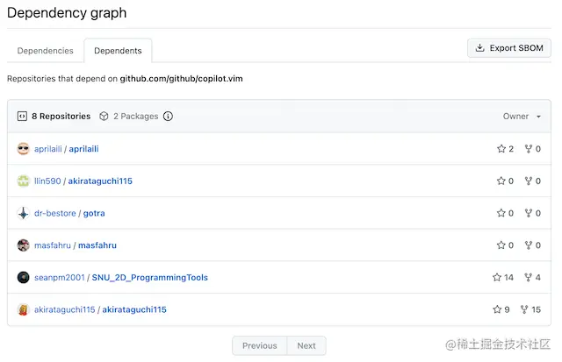Open the SNU_2D_ProgrammingTools repository link
This screenshot has width=562, height=362.
click(x=150, y=278)
